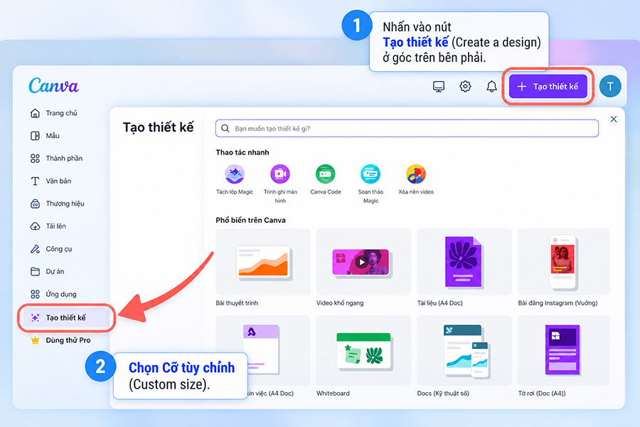Image resolution: width=640 pixels, height=427 pixels.
Task: Open settings via the gear icon
Action: pyautogui.click(x=465, y=86)
